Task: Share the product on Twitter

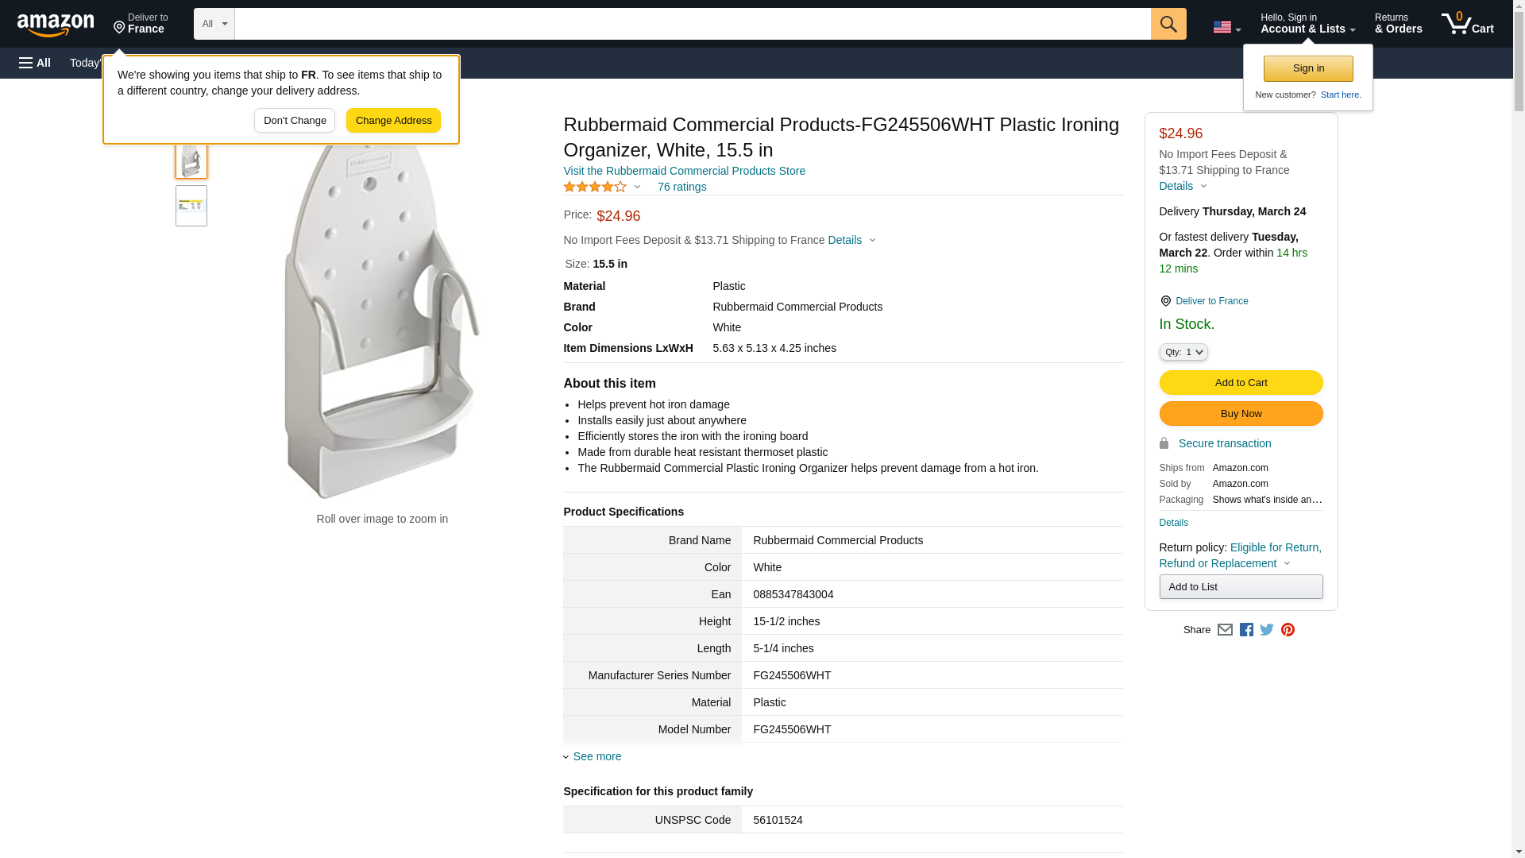Action: [1267, 630]
